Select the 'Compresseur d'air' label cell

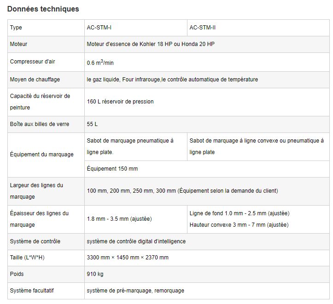(33, 61)
